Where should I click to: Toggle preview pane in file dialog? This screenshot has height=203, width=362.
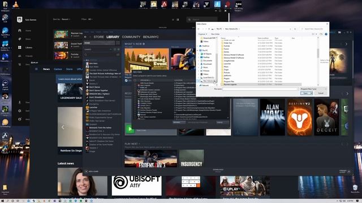(x=321, y=34)
